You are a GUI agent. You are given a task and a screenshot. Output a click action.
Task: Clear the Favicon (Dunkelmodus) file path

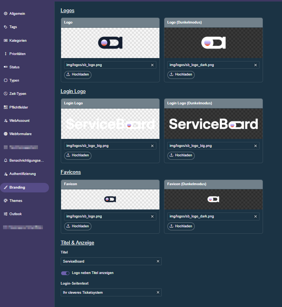tap(255, 217)
